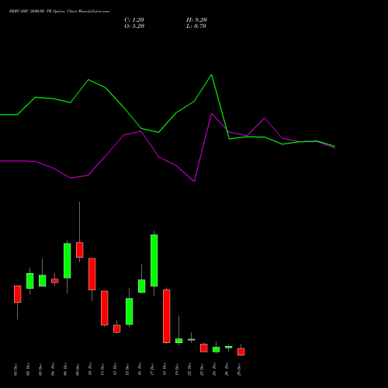Click the low value 'L: 0.70'
388x388 pixels.
[x=196, y=26]
